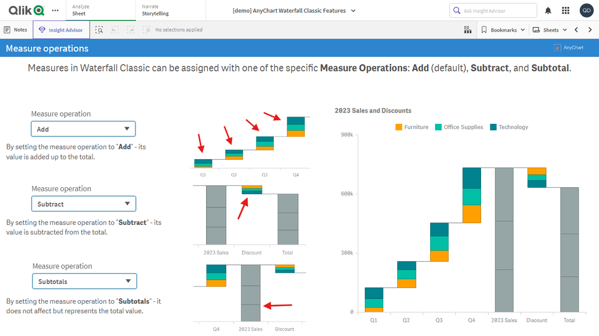Select the Analyze Sheet tab

tap(80, 10)
